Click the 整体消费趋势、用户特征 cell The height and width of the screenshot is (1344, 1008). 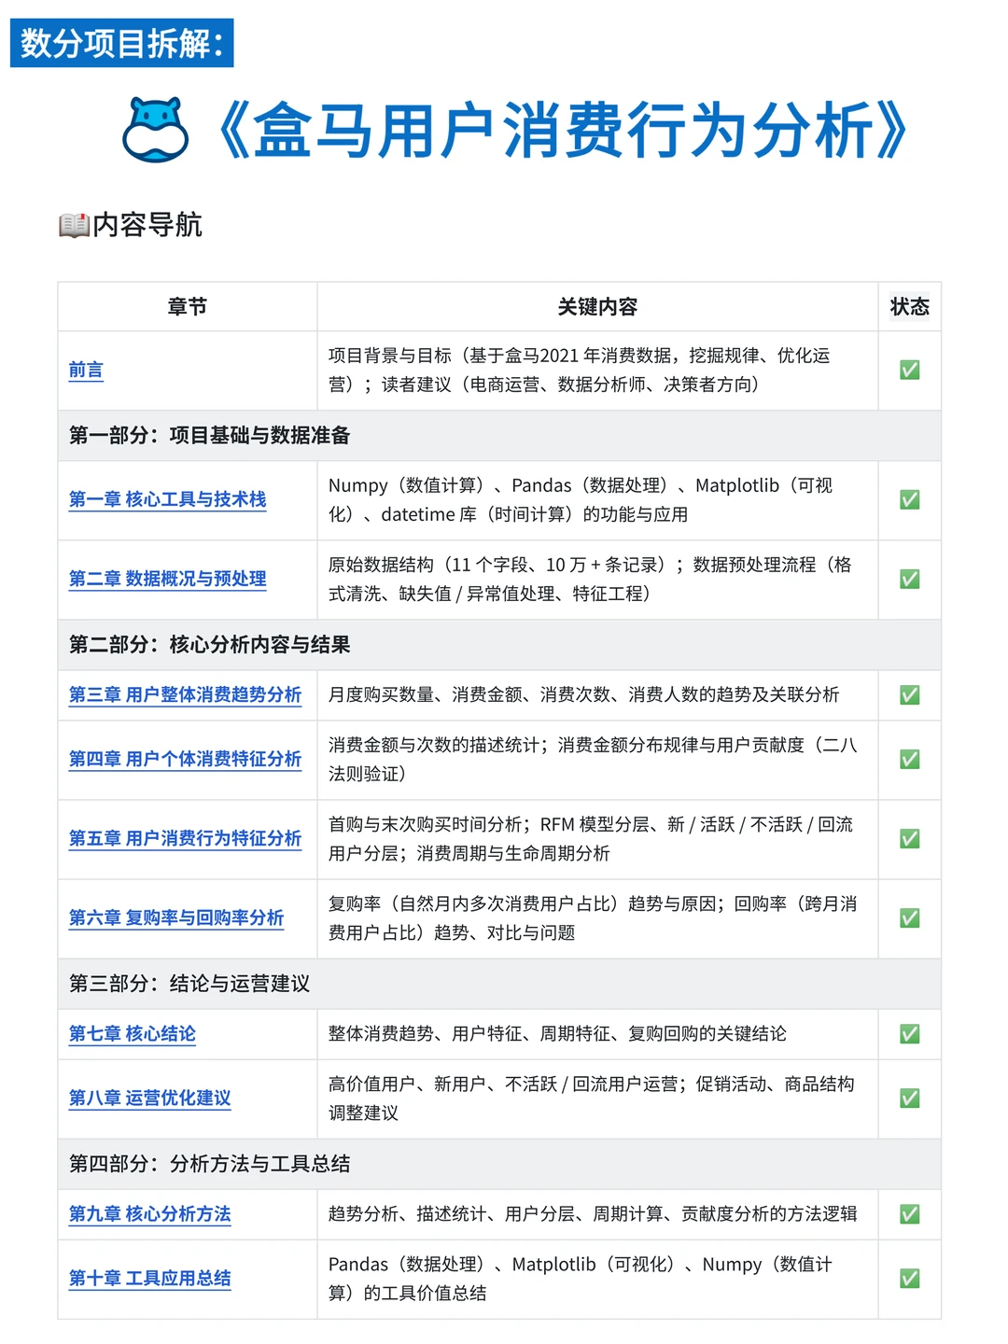pos(597,1034)
